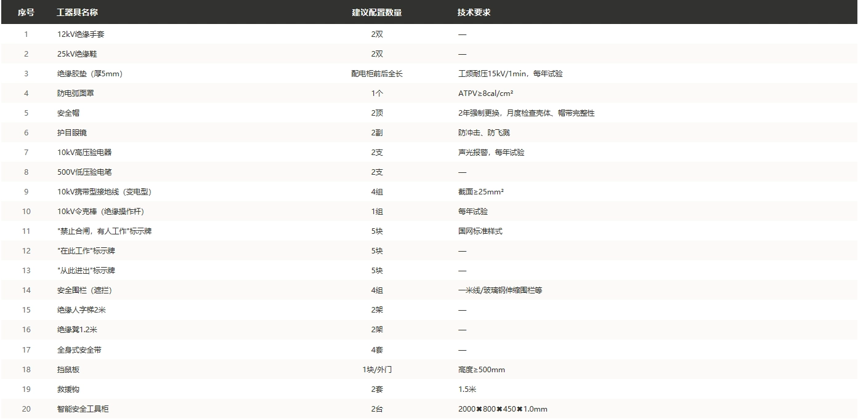
Task: Select the 安全帽 row name
Action: click(x=68, y=113)
